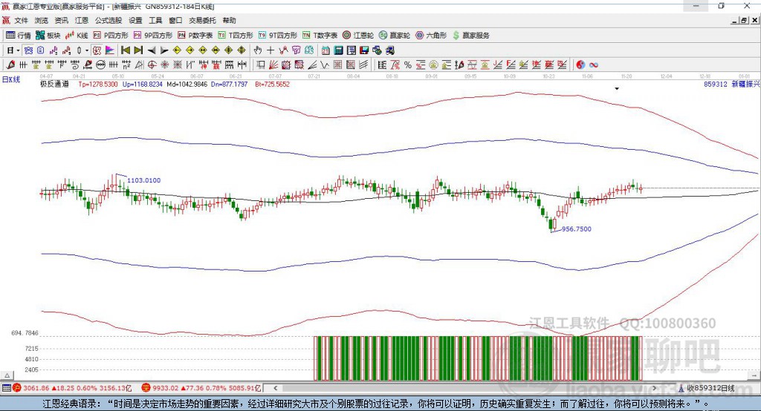Launch the 江恩轮 Gann wheel tool

358,35
